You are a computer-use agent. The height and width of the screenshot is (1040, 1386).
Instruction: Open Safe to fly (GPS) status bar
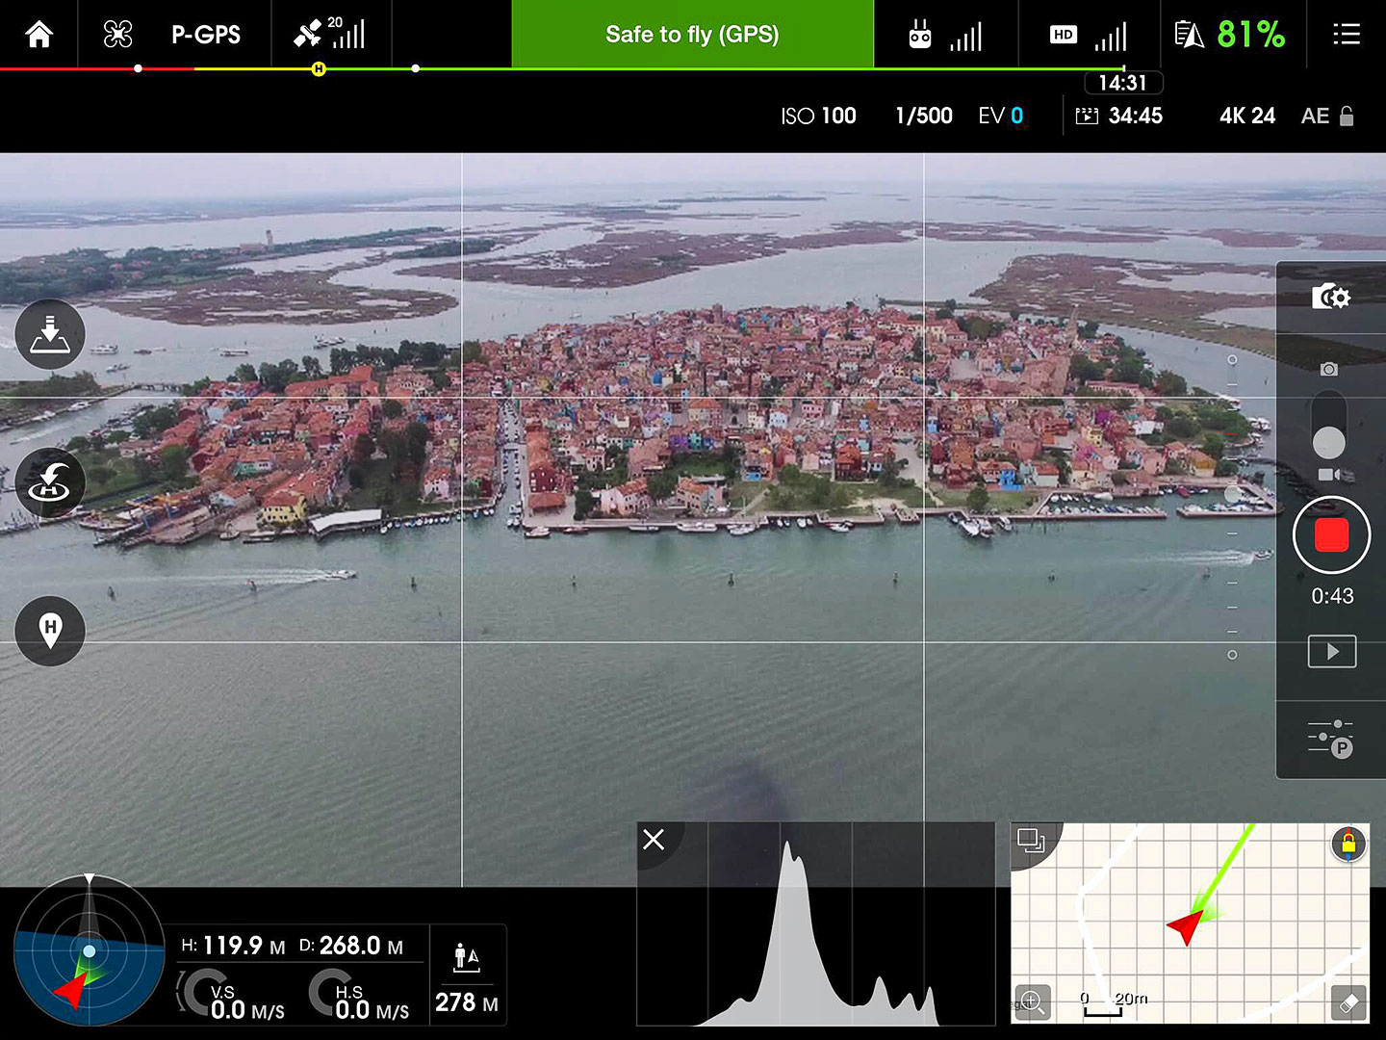(x=692, y=34)
